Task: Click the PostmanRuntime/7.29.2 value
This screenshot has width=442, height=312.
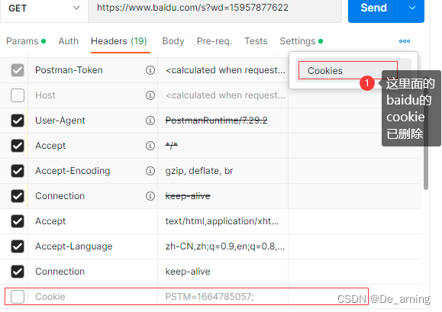Action: click(x=216, y=121)
